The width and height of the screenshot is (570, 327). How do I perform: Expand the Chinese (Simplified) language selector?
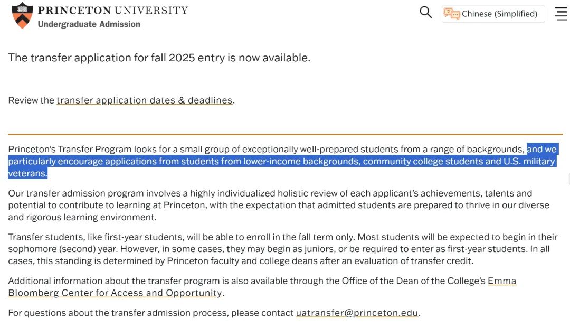[493, 14]
